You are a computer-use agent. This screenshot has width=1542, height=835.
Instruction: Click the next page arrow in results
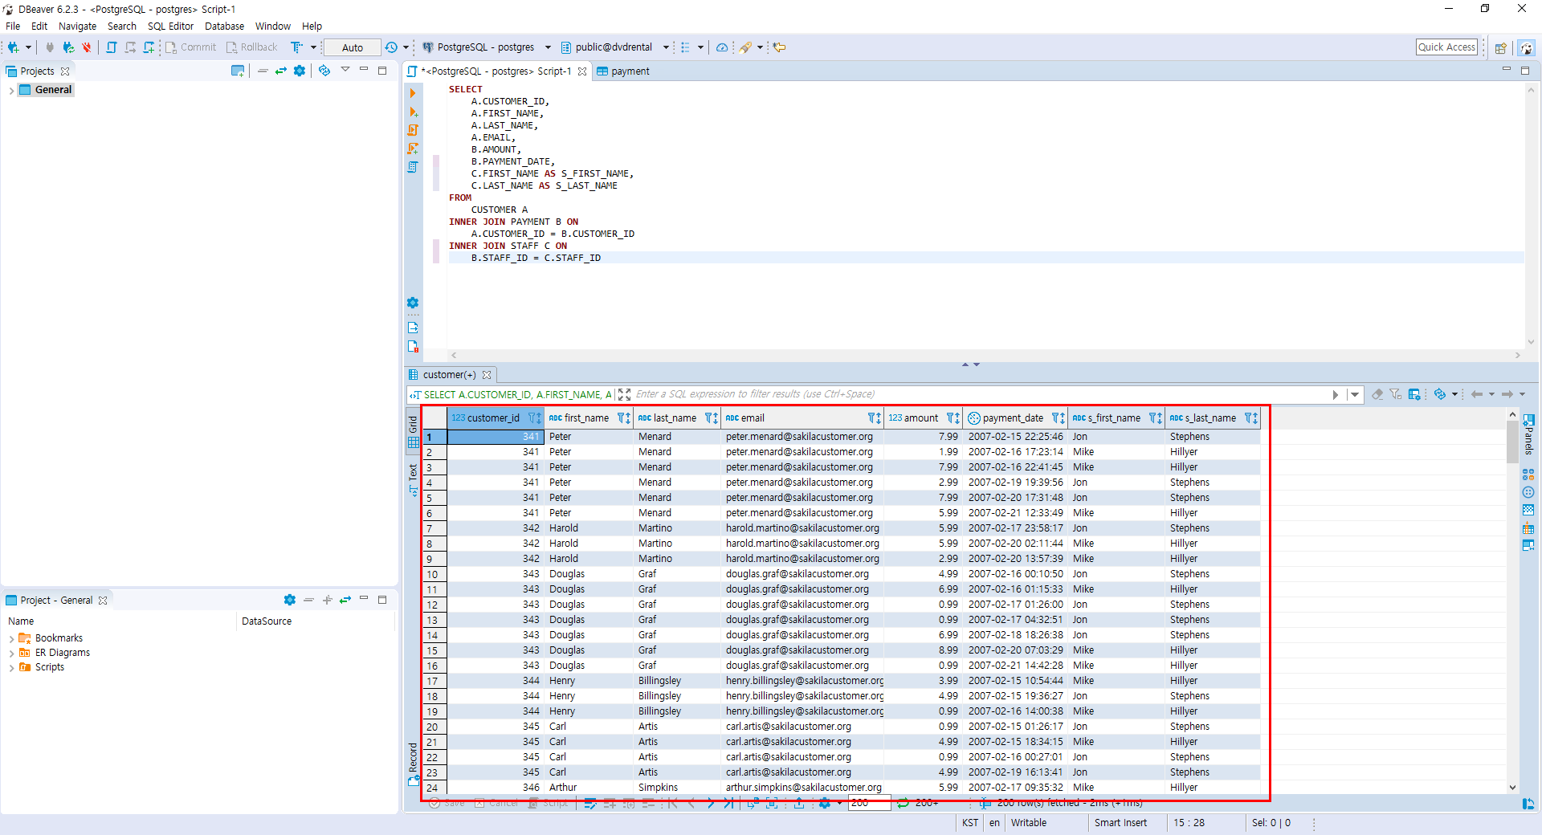[710, 803]
